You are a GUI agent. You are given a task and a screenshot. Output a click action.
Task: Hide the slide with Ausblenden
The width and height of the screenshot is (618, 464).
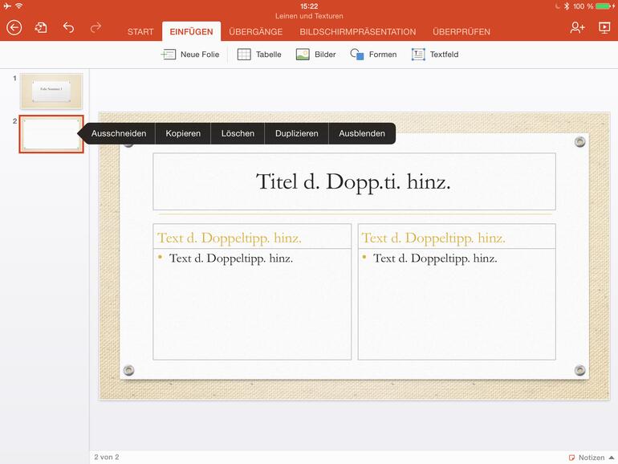click(361, 133)
